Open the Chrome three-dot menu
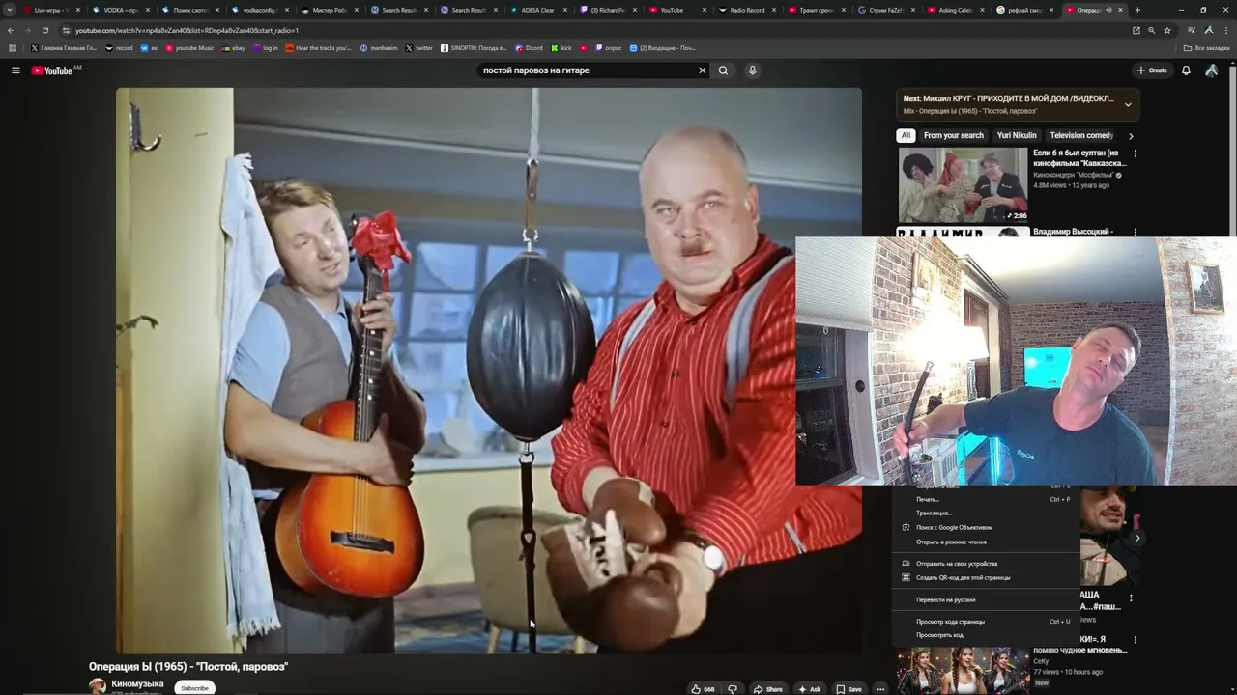 pos(1225,30)
